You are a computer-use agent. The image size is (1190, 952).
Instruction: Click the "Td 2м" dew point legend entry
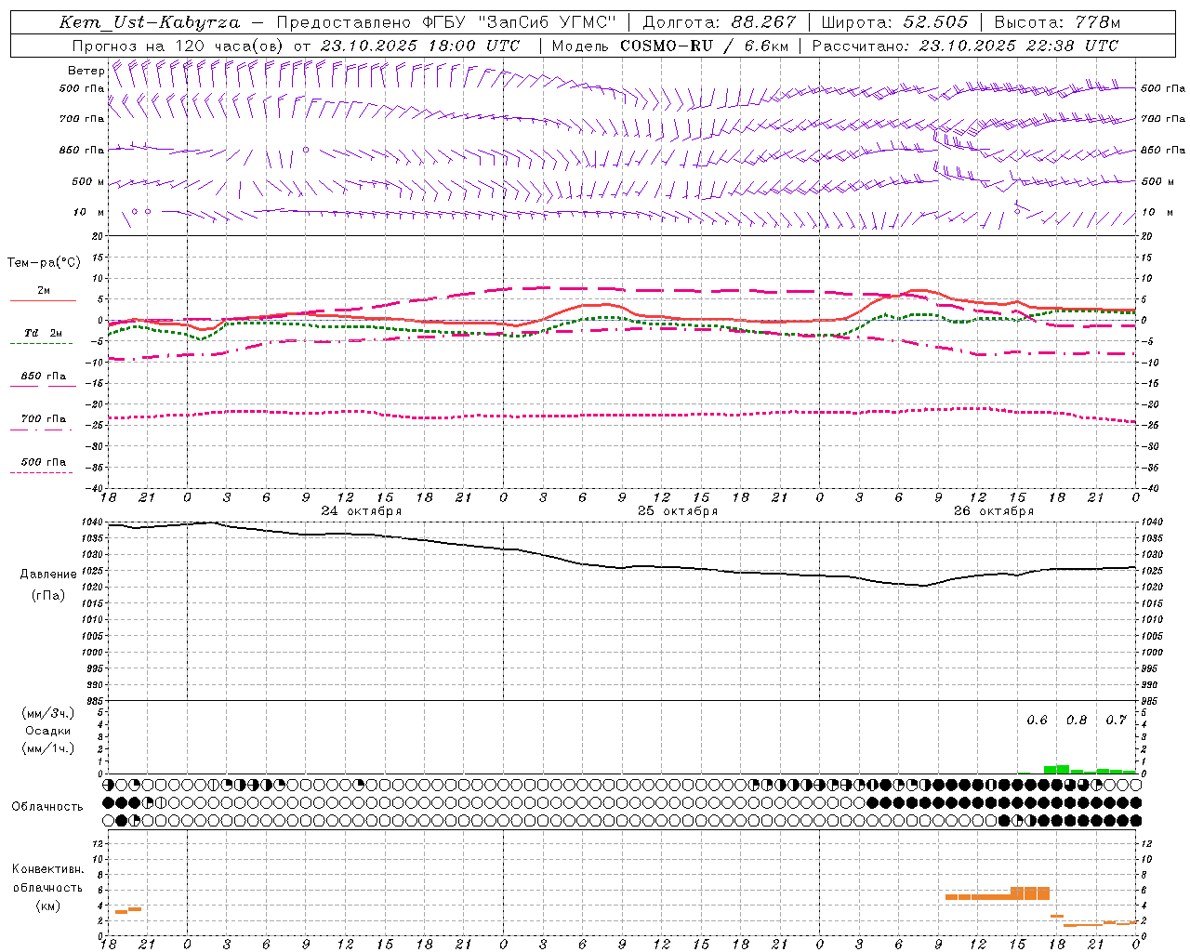click(44, 333)
